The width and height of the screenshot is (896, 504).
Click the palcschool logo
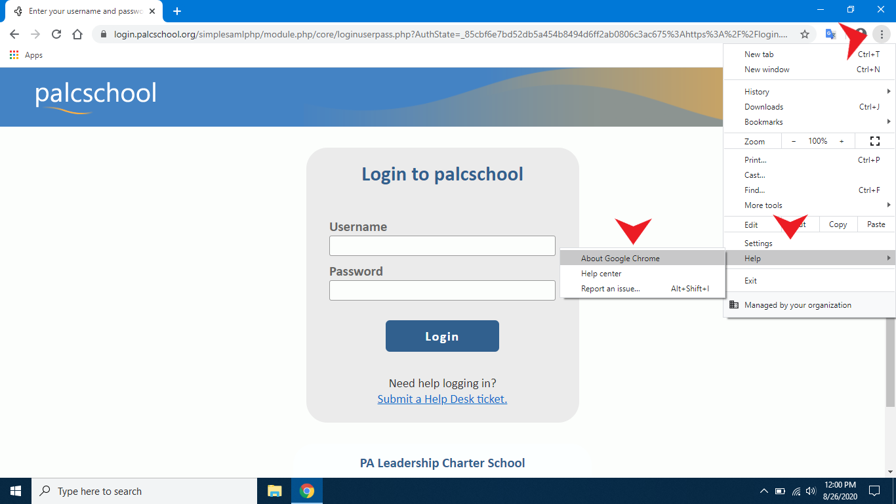96,96
